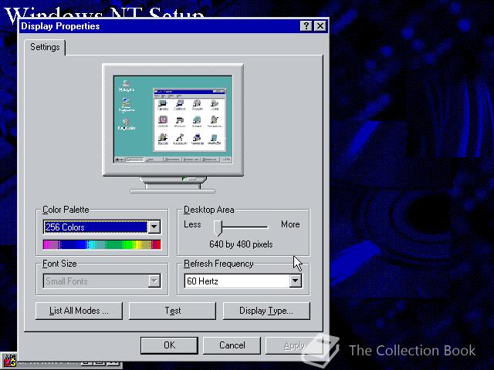Click the colorful icon at bottom-left corner
The height and width of the screenshot is (370, 494).
click(8, 361)
